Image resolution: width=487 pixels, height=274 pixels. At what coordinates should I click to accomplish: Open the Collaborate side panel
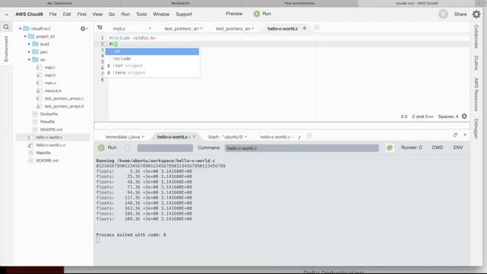(x=476, y=37)
